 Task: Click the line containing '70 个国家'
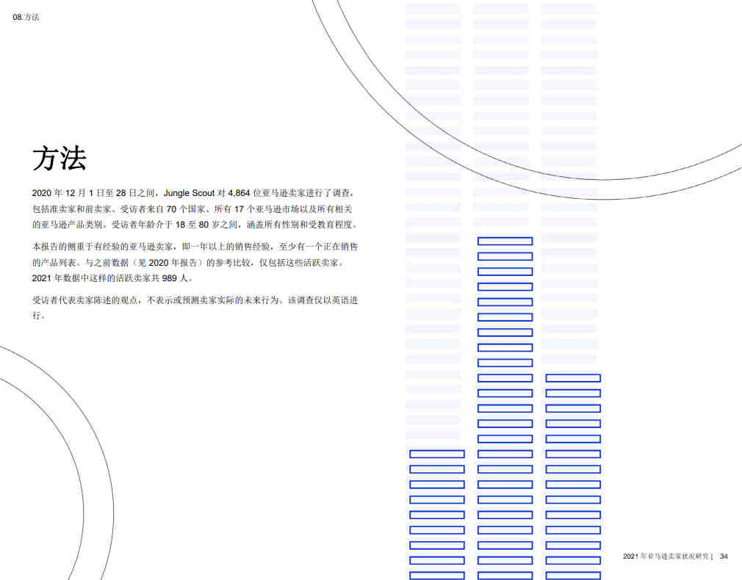coord(192,209)
